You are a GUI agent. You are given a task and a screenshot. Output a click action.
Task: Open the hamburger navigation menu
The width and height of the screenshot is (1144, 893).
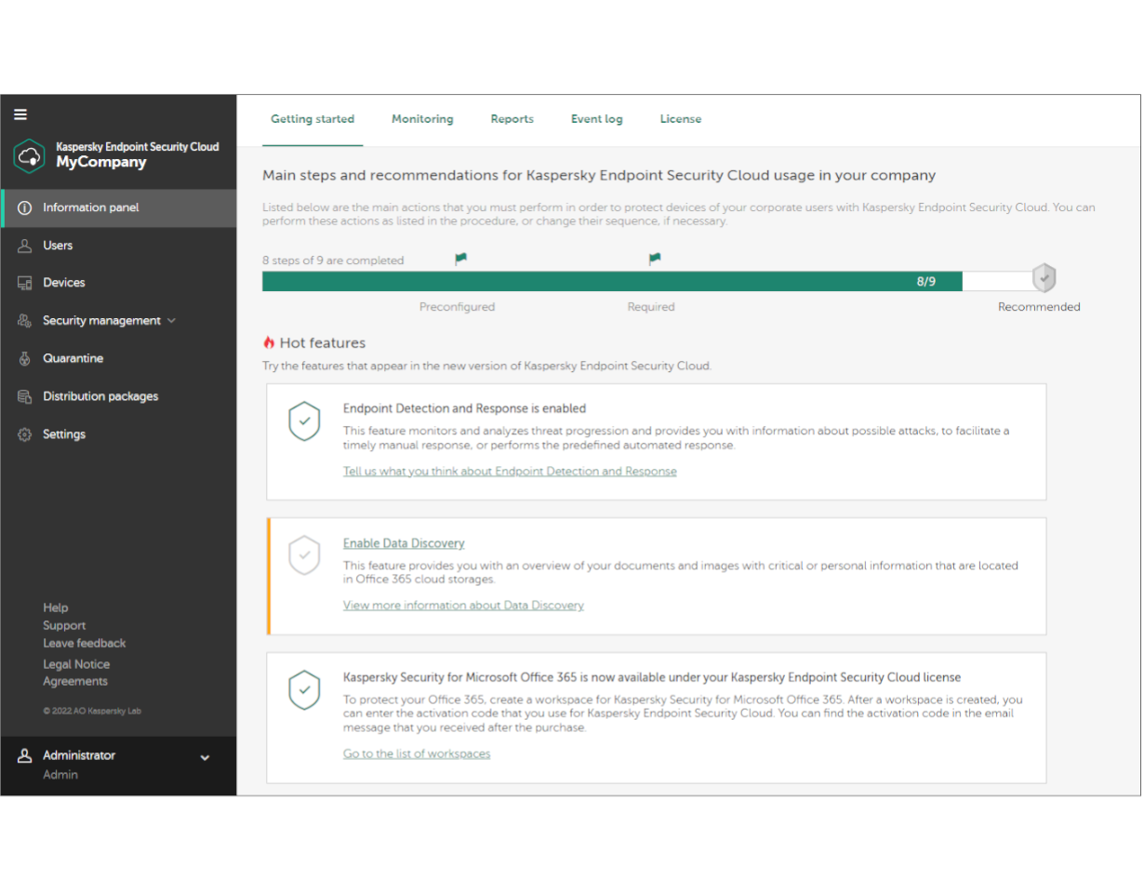20,114
